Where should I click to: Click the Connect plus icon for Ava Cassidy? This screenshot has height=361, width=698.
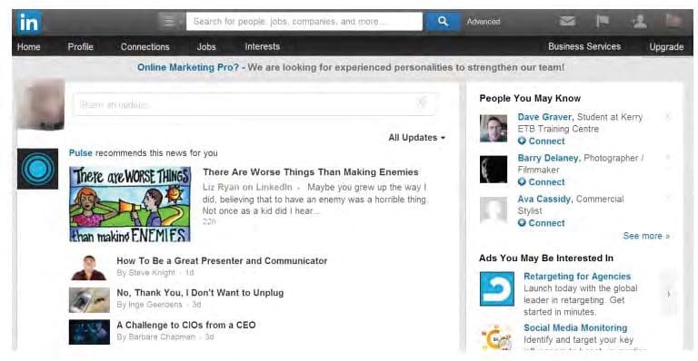pos(522,222)
